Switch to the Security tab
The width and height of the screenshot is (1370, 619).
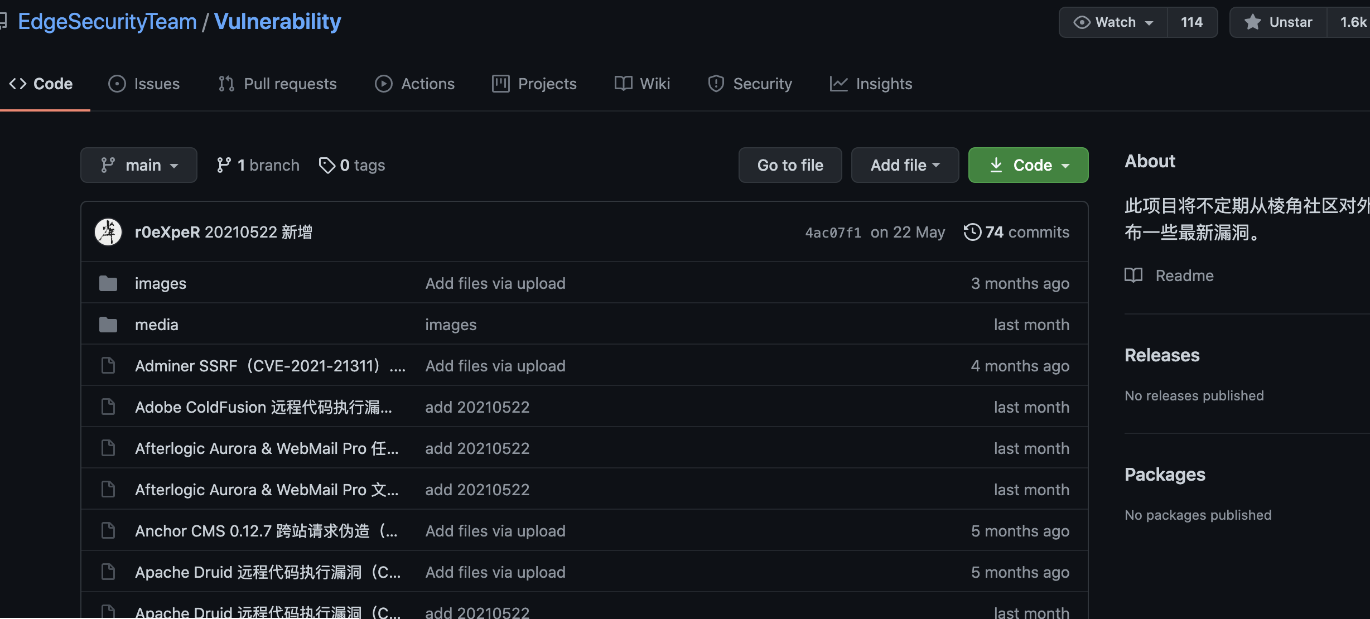[x=750, y=84]
